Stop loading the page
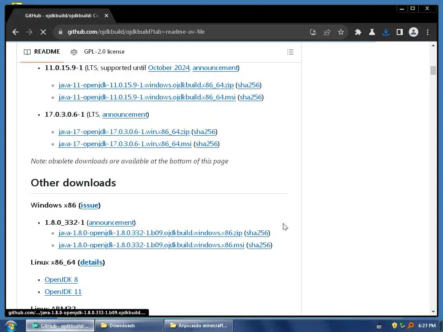The width and height of the screenshot is (443, 332). (43, 32)
